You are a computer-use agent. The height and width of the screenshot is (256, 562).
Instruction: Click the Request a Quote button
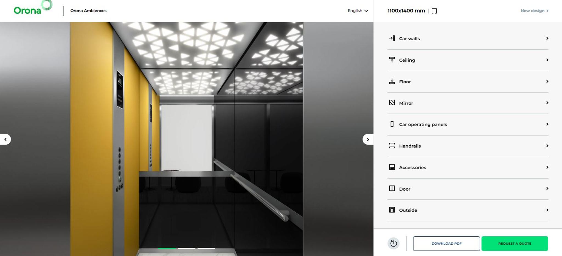pyautogui.click(x=515, y=243)
